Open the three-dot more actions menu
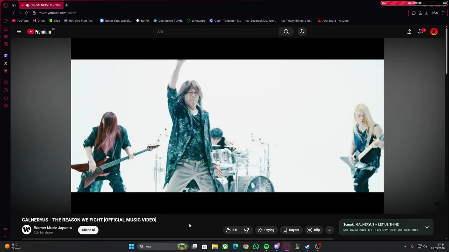Image resolution: width=449 pixels, height=252 pixels. point(329,230)
